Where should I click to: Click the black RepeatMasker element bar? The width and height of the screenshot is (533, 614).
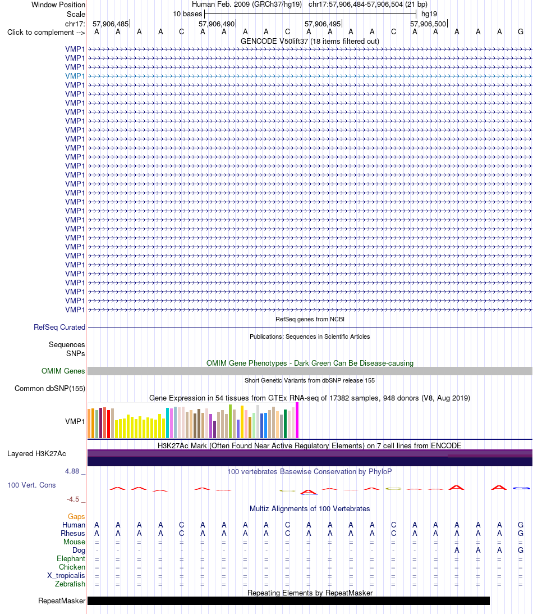(288, 601)
